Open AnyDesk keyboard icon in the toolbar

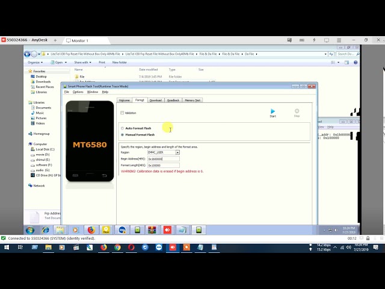click(302, 40)
